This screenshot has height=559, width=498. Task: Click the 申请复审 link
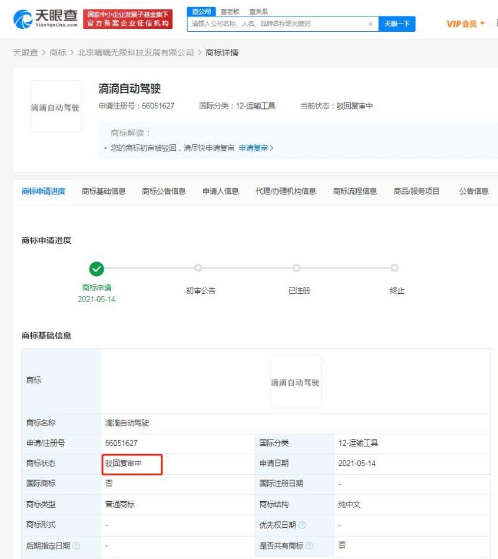tap(255, 148)
